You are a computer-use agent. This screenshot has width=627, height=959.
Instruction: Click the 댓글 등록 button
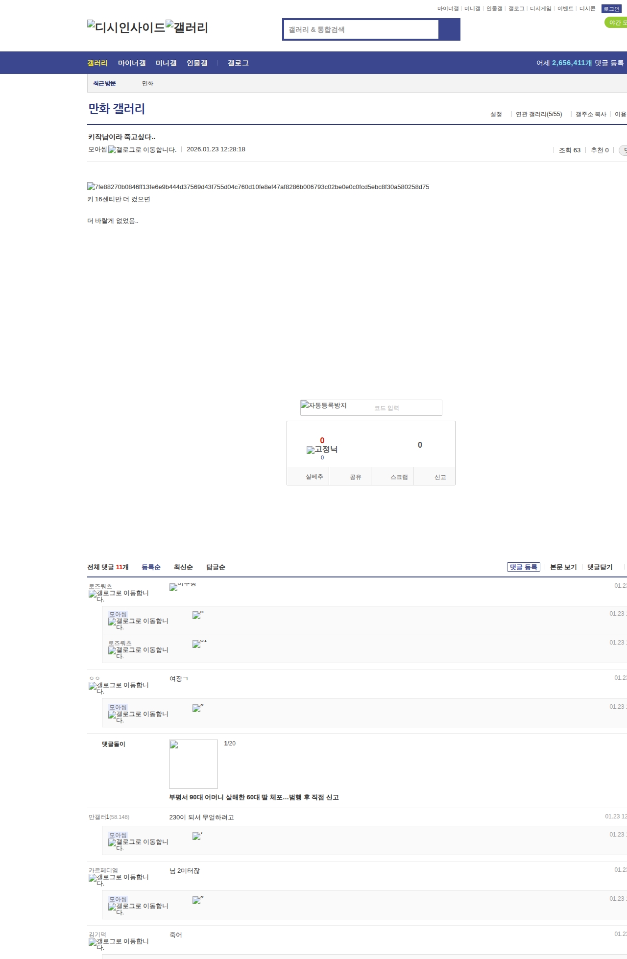(523, 567)
